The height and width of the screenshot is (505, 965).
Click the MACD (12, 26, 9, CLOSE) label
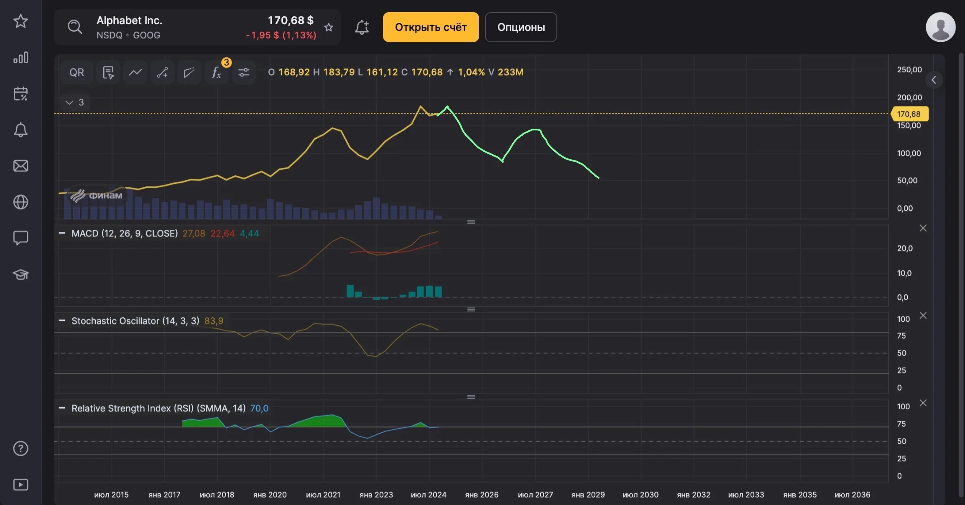pos(125,233)
